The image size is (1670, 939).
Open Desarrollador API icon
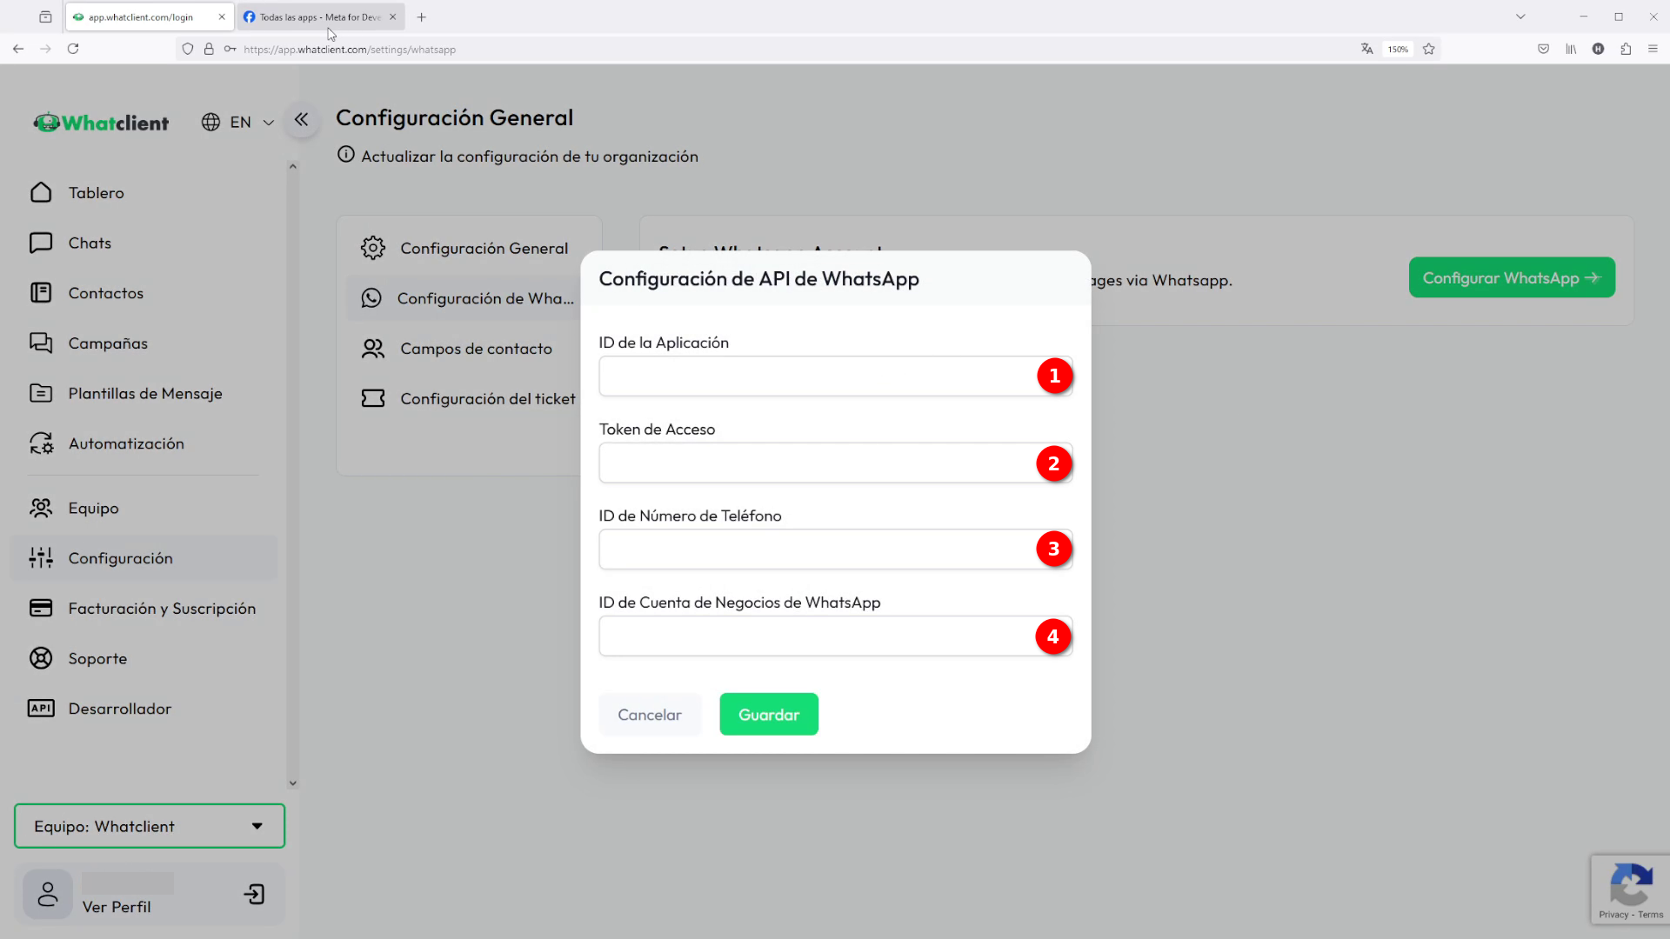pyautogui.click(x=41, y=709)
